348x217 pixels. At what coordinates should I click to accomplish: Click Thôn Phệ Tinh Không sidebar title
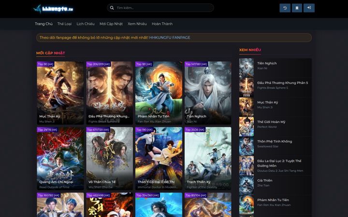pyautogui.click(x=275, y=141)
